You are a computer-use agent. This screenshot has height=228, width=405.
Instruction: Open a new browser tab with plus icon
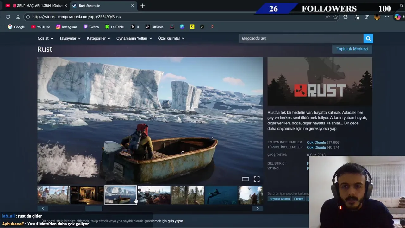[143, 6]
